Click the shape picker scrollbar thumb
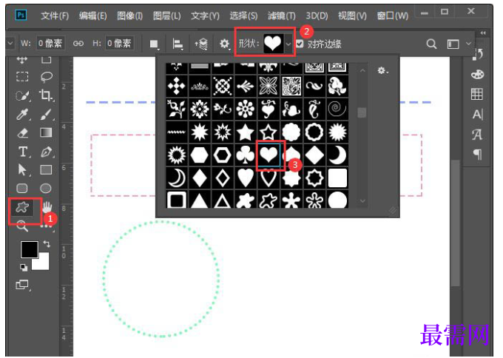Viewport: 503px width, 358px height. pos(362,112)
